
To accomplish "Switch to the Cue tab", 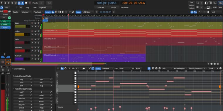I will (x=215, y=7).
